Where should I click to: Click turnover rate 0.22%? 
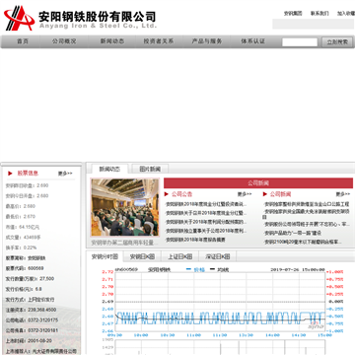coord(31,248)
